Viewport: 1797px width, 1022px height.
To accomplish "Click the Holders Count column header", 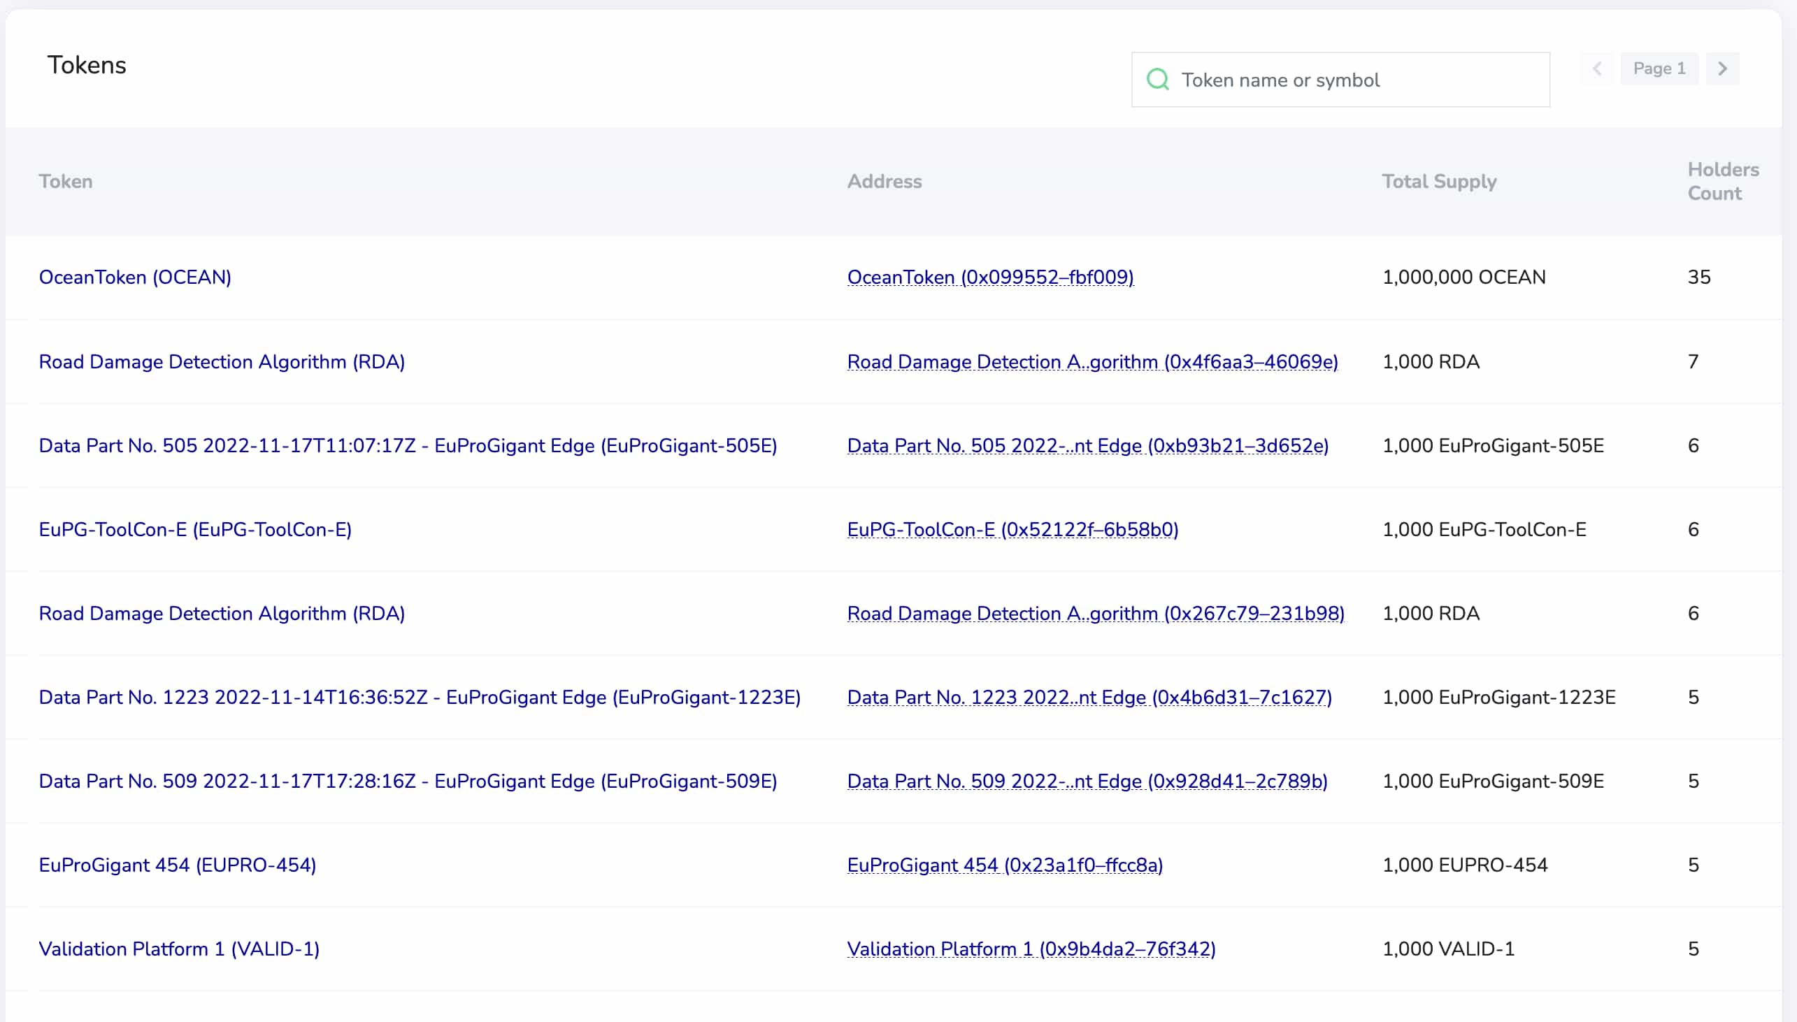I will point(1724,181).
